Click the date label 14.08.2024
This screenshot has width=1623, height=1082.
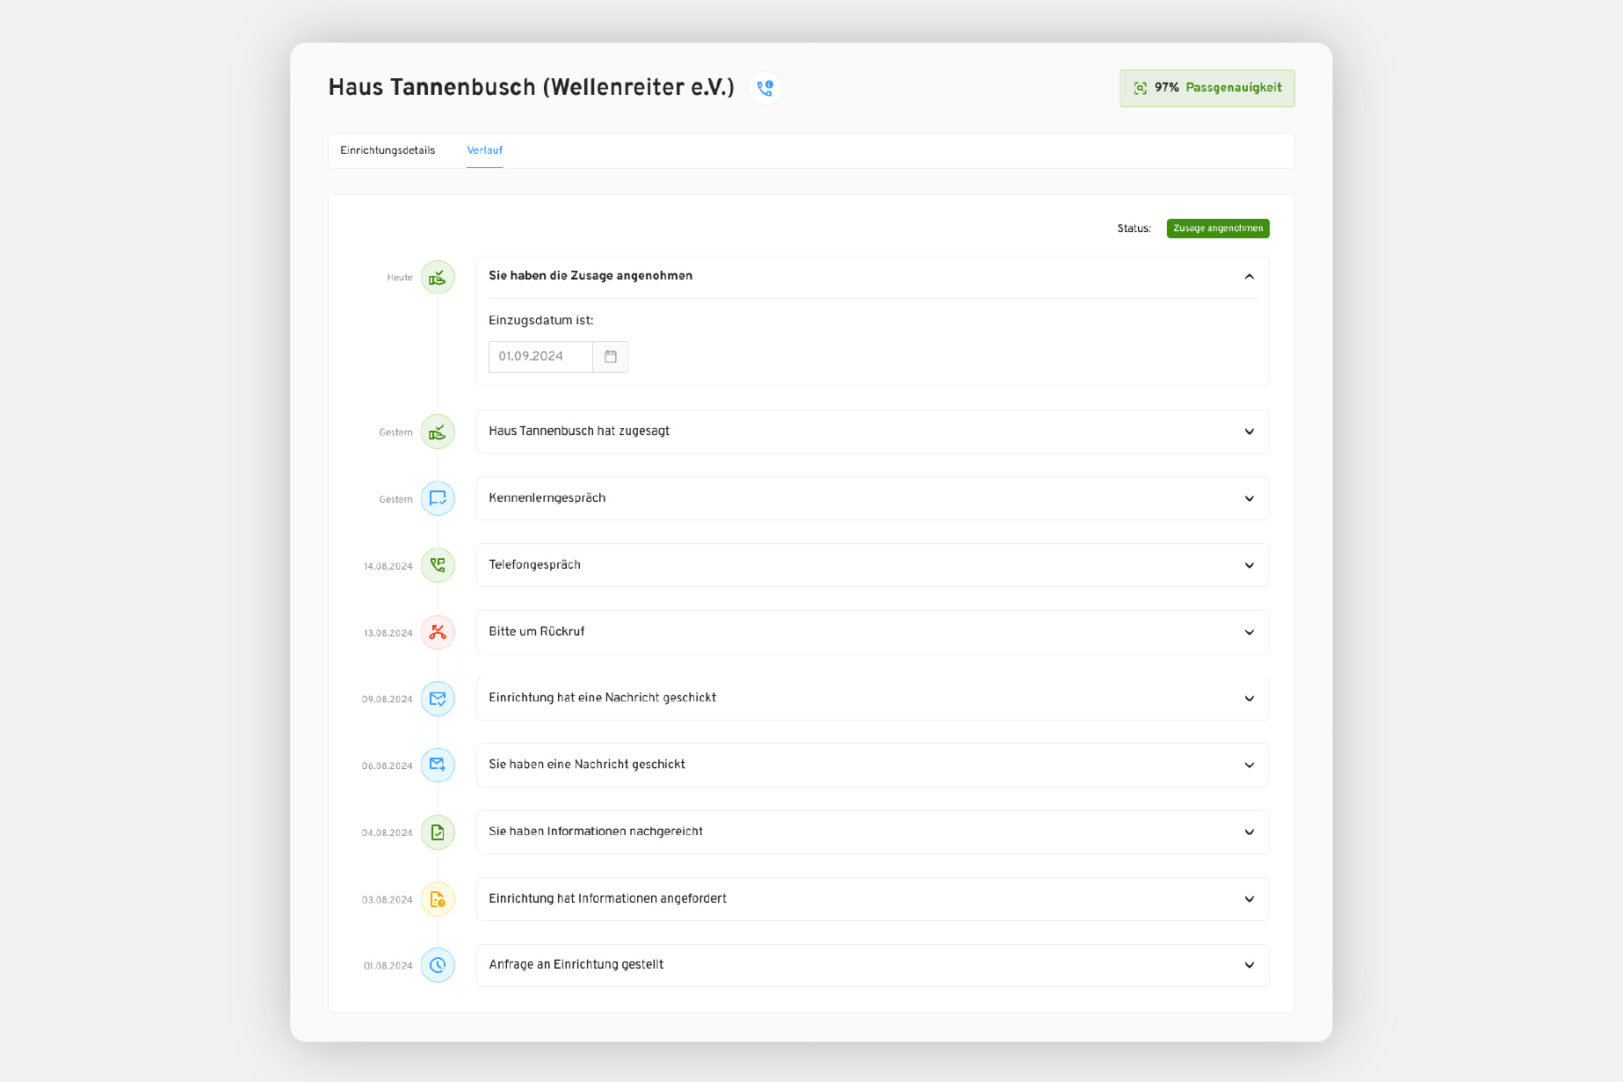coord(388,566)
